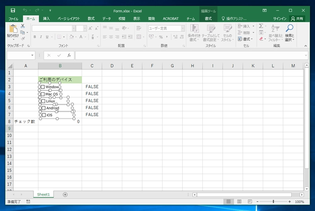Click the Comma Style icon

pyautogui.click(x=167, y=37)
